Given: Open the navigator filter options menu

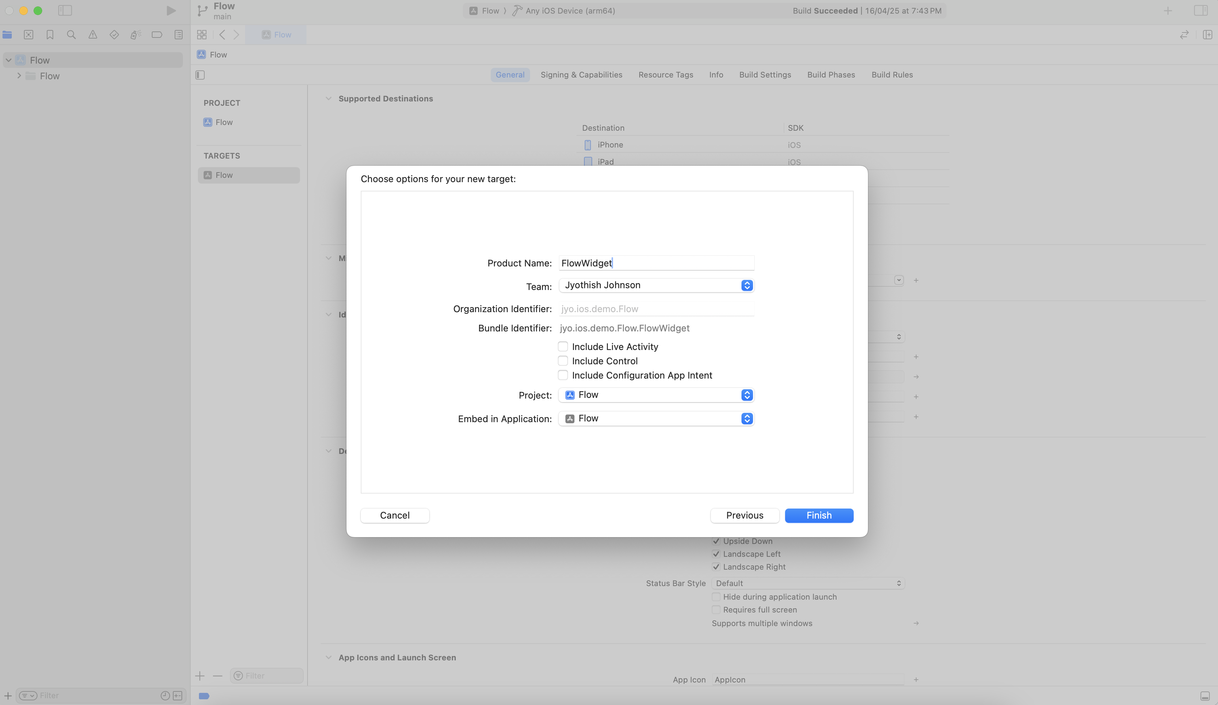Looking at the screenshot, I should pos(28,696).
